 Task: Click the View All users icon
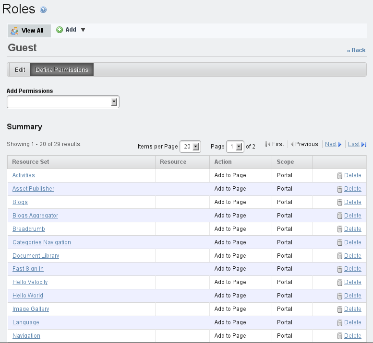point(14,31)
